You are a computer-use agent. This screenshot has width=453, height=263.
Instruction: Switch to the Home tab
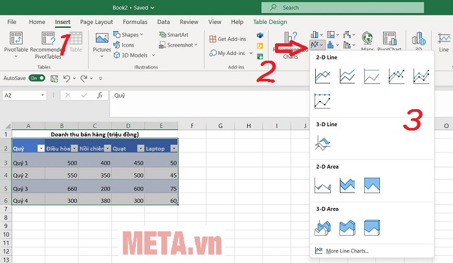[37, 22]
